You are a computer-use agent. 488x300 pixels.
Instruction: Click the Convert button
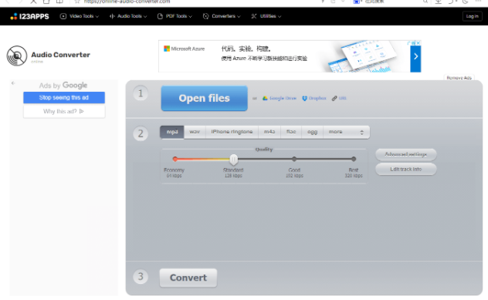pos(188,278)
